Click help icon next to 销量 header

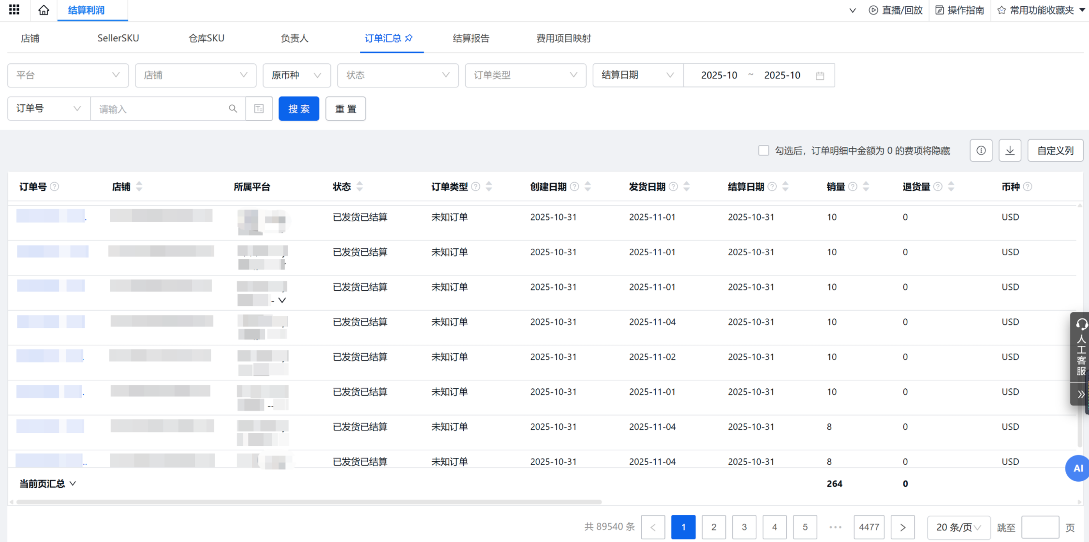tap(853, 186)
